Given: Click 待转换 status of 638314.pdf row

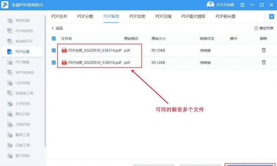Looking at the screenshot, I should [x=205, y=51].
